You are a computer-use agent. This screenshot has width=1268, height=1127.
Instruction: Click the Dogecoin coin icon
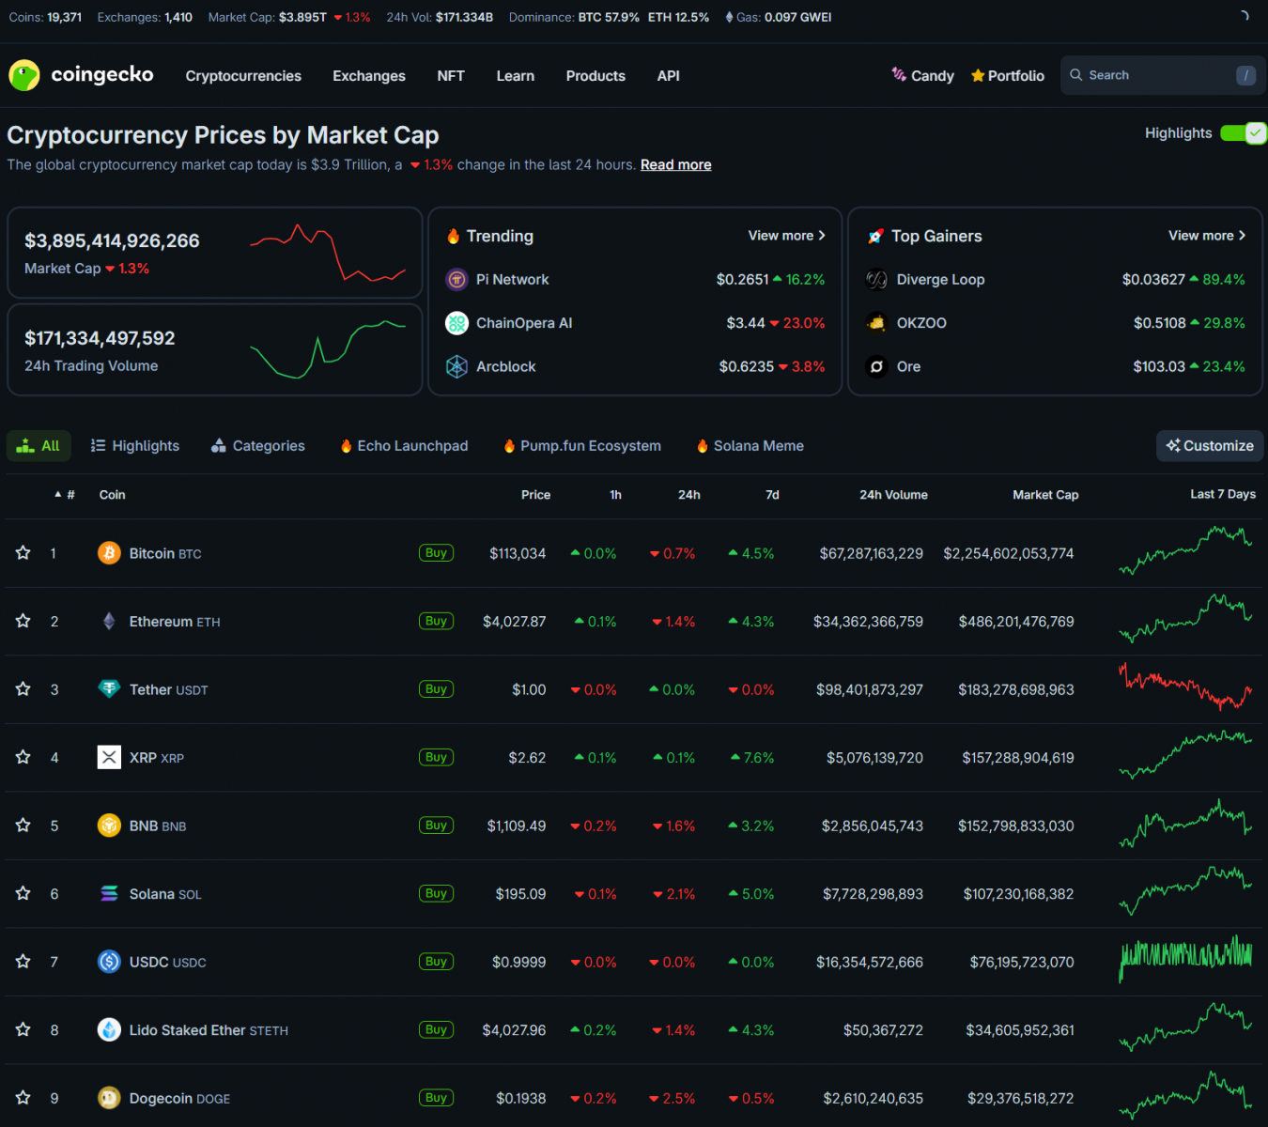tap(109, 1098)
